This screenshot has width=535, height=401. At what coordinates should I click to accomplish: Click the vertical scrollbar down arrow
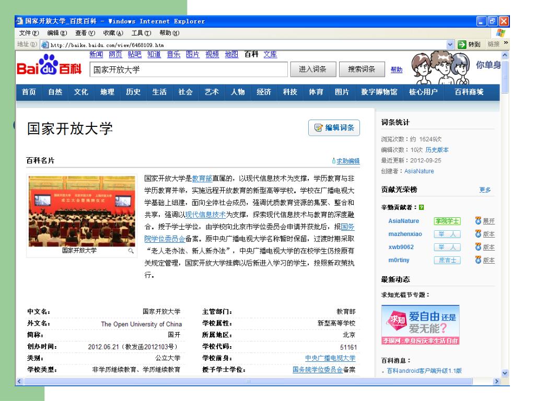pyautogui.click(x=505, y=373)
